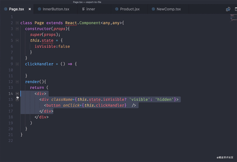Click the open changes icon at top right
This screenshot has width=237, height=162.
click(228, 9)
